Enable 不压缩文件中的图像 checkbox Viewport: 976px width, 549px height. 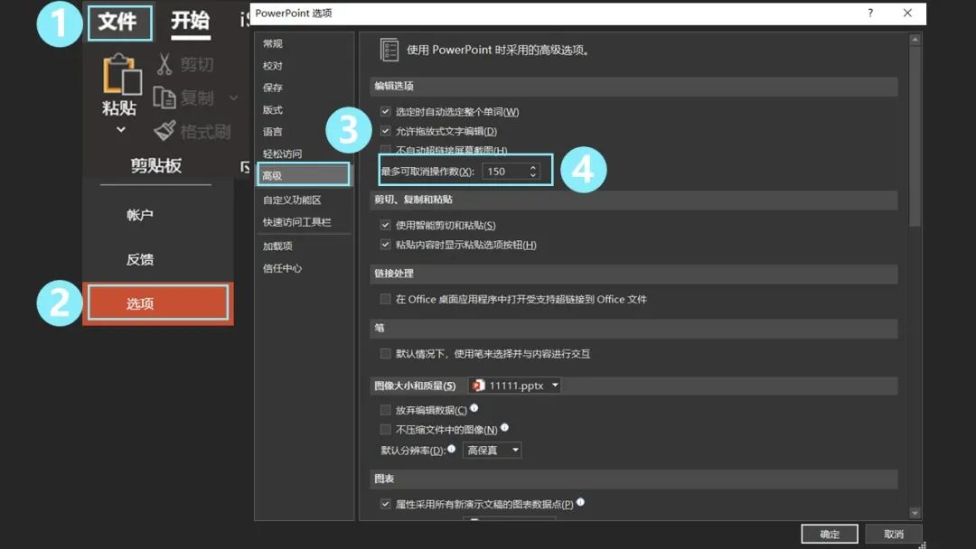tap(385, 429)
